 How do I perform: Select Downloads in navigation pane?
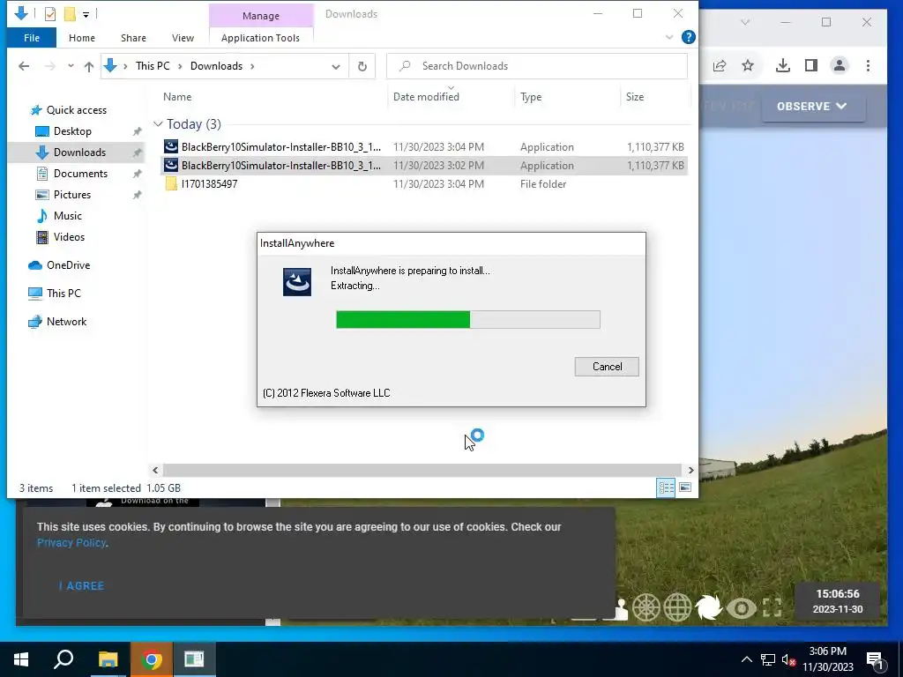click(79, 153)
